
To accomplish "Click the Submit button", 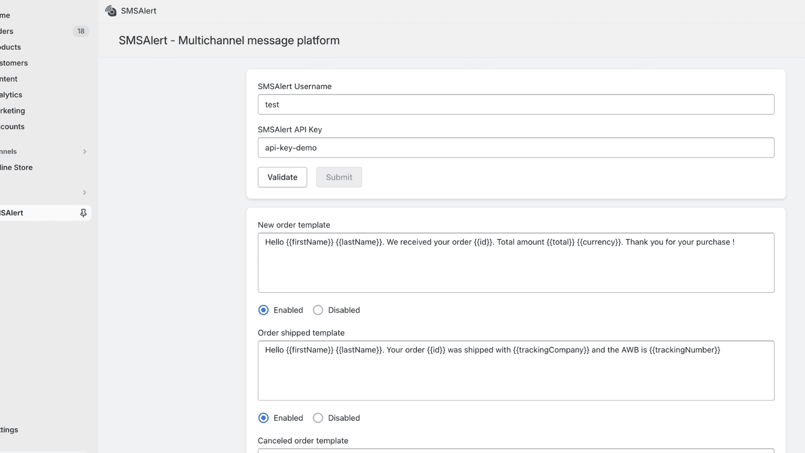I will tap(339, 177).
